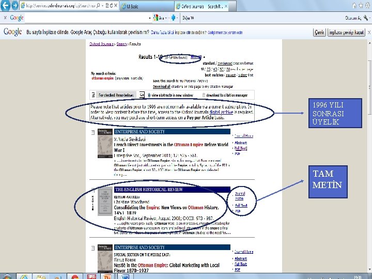Image resolution: width=372 pixels, height=279 pixels.
Task: Click the Go button for checked items
Action: tap(142, 95)
